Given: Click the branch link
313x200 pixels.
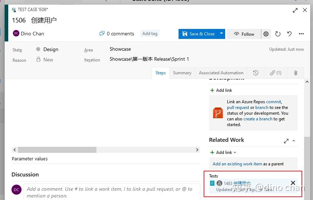Looking at the screenshot, I should (262, 107).
